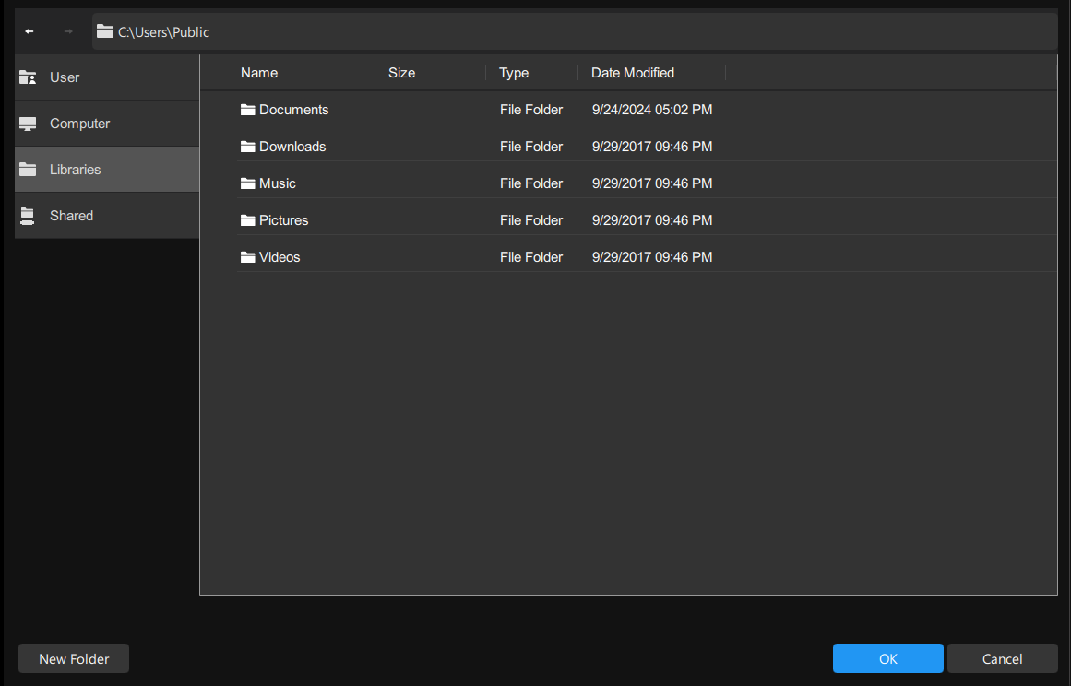
Task: Select the User sidebar icon
Action: [x=28, y=77]
